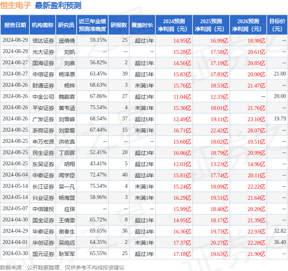Click the 2024-03-30 report date cell
The height and width of the screenshot is (271, 288).
pyautogui.click(x=15, y=253)
